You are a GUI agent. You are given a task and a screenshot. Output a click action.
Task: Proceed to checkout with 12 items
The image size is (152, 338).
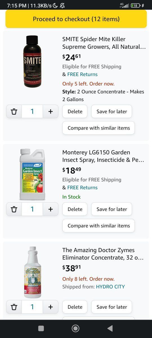click(x=76, y=19)
